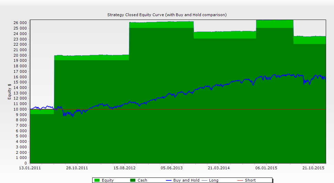The width and height of the screenshot is (334, 183).
Task: Click the 06.01.2015 date on x-axis
Action: point(266,168)
